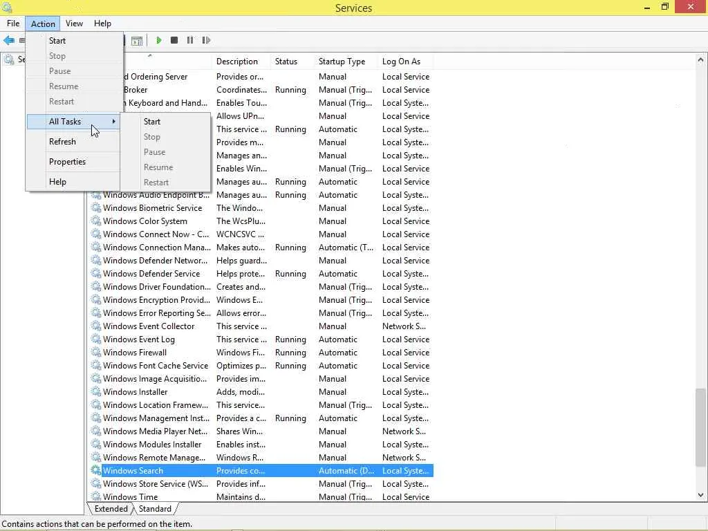Screen dimensions: 708x531
Task: Select Windows Installer service name
Action: (x=135, y=392)
